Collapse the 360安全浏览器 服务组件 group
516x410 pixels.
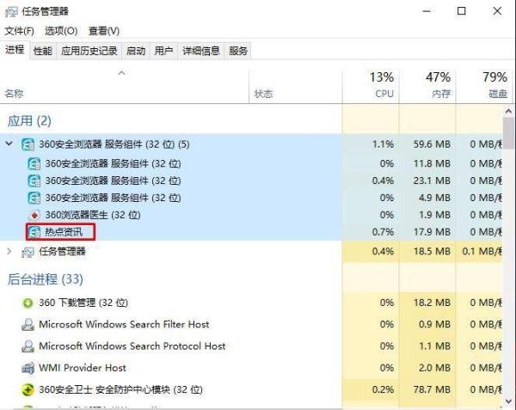tap(9, 144)
